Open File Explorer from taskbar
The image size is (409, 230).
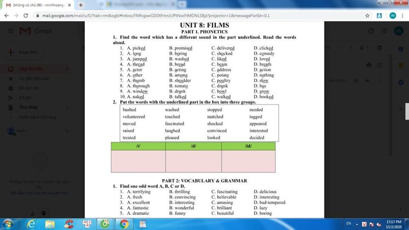tap(50, 224)
